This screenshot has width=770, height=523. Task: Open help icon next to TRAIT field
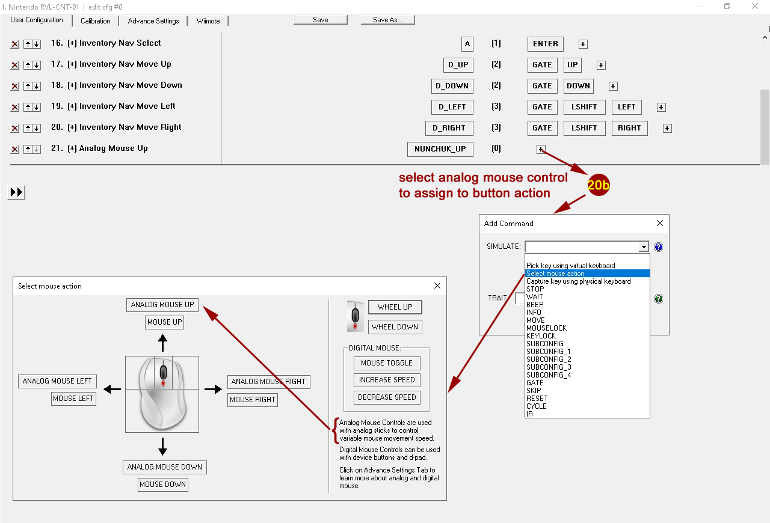[x=658, y=299]
